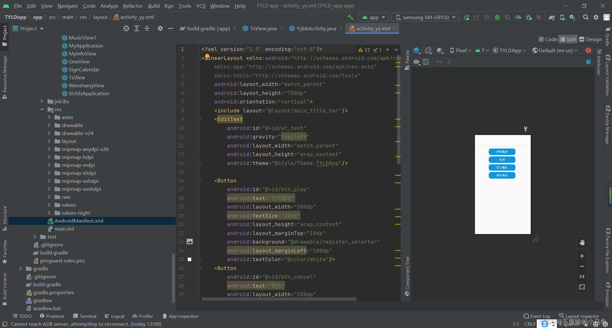This screenshot has width=612, height=328.
Task: Switch editor to Split view
Action: click(x=568, y=39)
